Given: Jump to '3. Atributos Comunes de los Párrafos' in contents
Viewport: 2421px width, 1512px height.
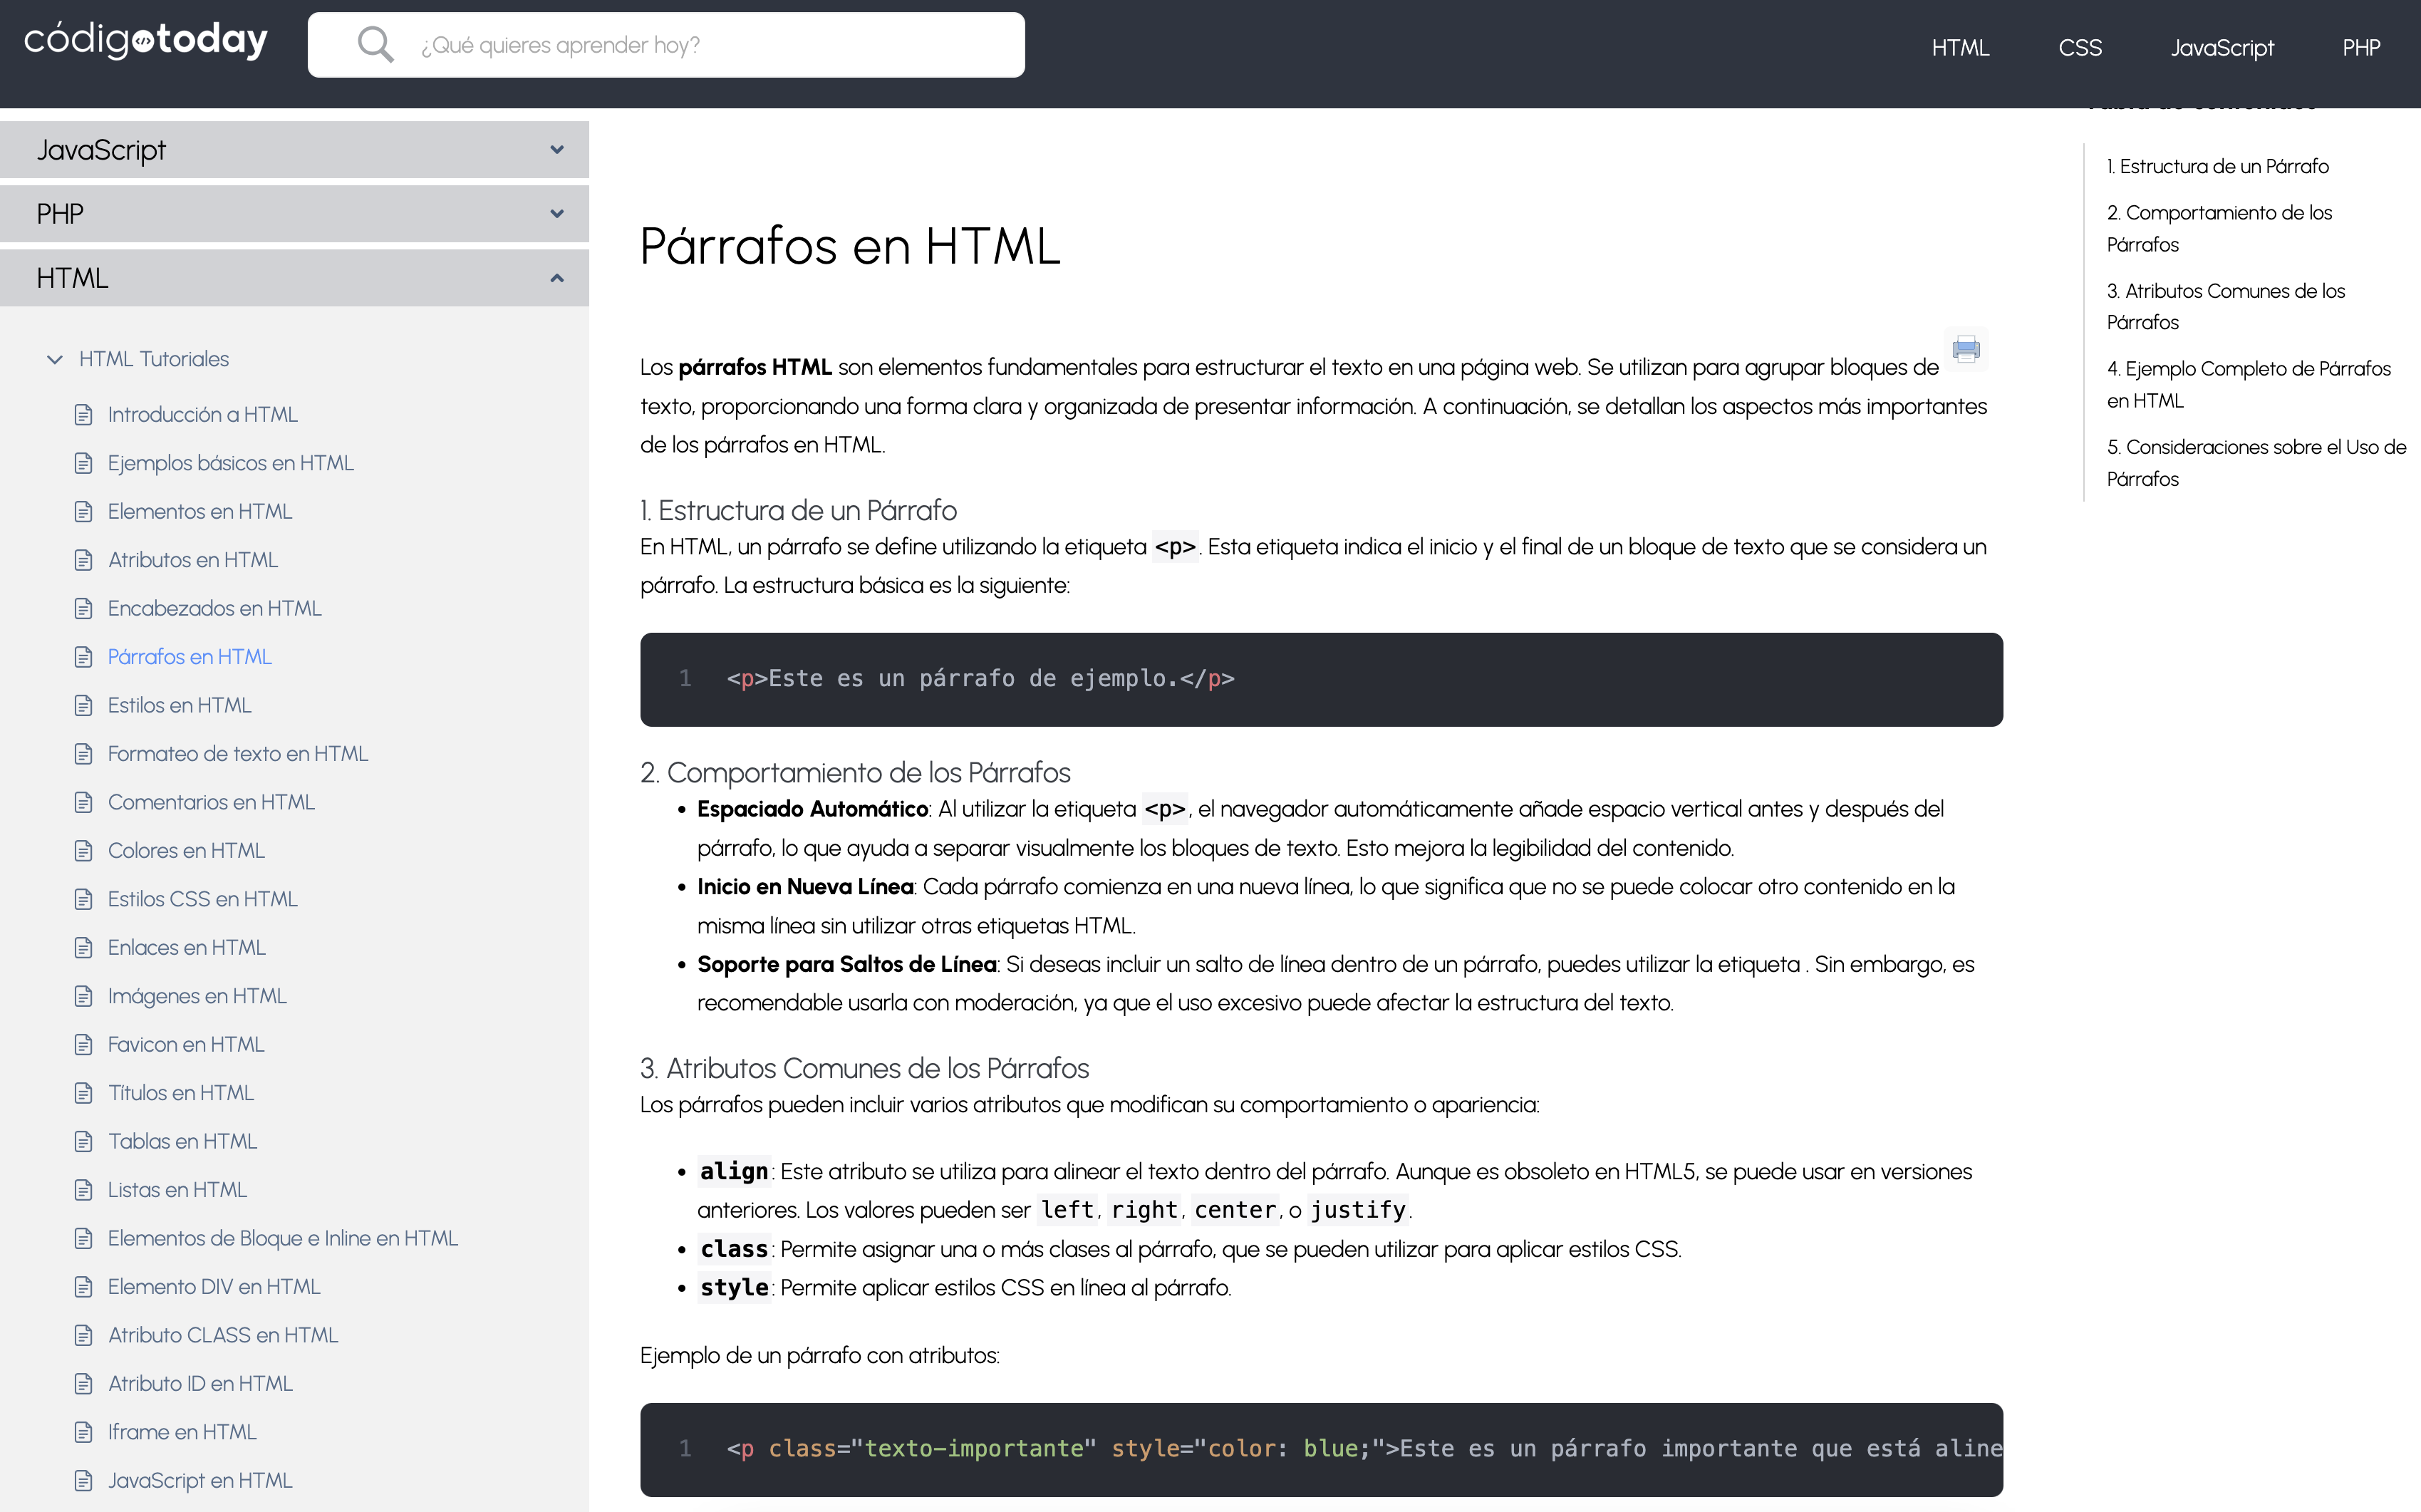Looking at the screenshot, I should coord(2226,307).
